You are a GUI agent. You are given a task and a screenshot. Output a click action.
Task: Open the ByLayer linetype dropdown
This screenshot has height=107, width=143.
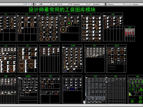[x=134, y=4]
